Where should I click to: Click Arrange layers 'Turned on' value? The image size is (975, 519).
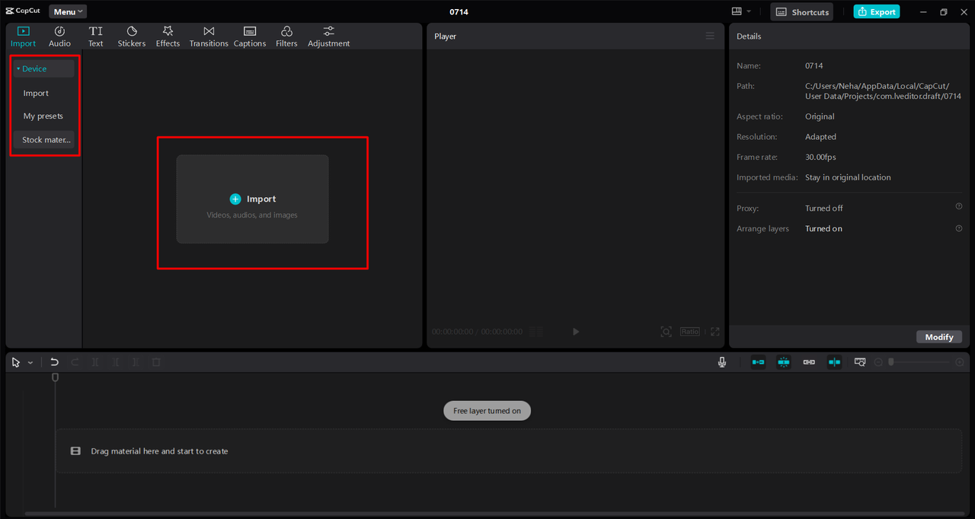(823, 229)
